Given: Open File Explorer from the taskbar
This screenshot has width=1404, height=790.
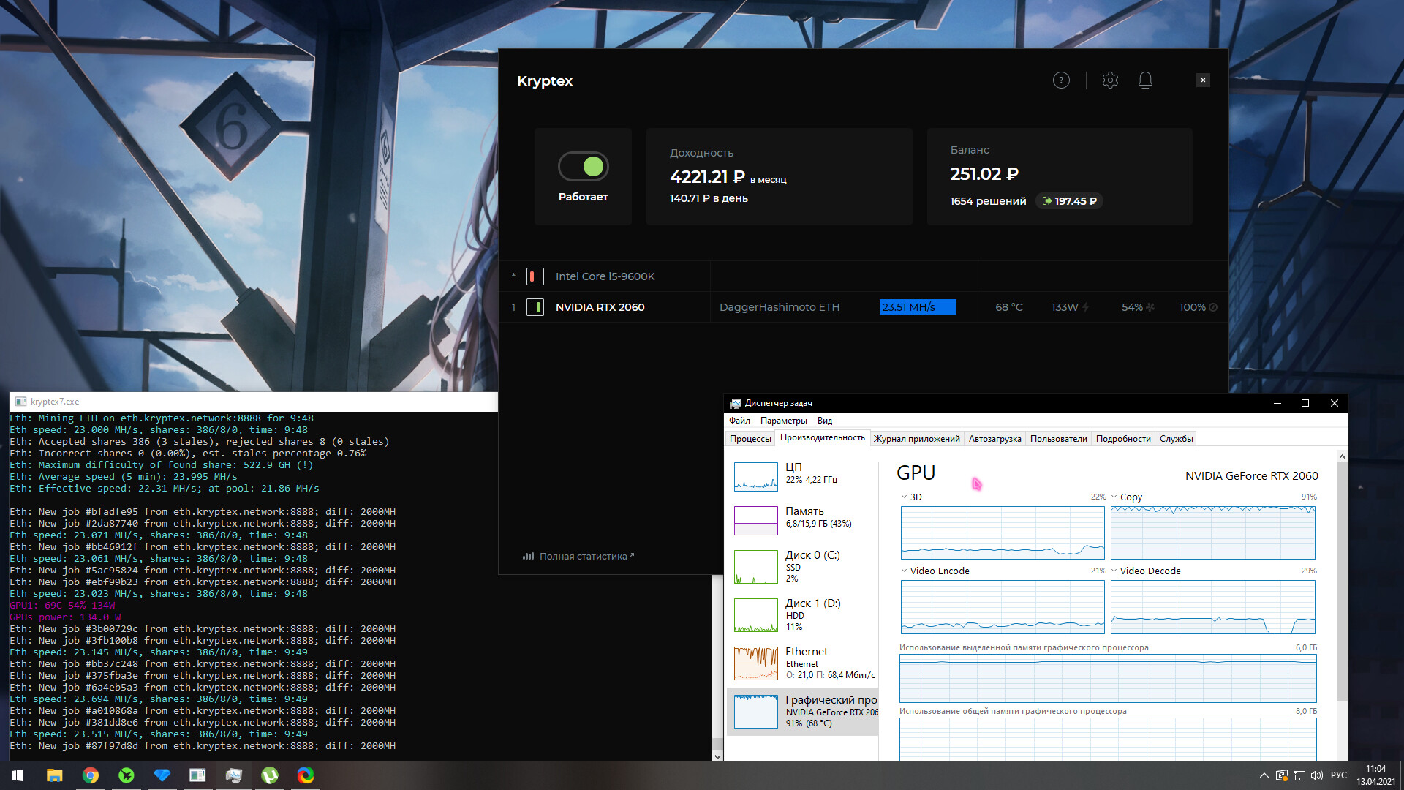Looking at the screenshot, I should 55,775.
